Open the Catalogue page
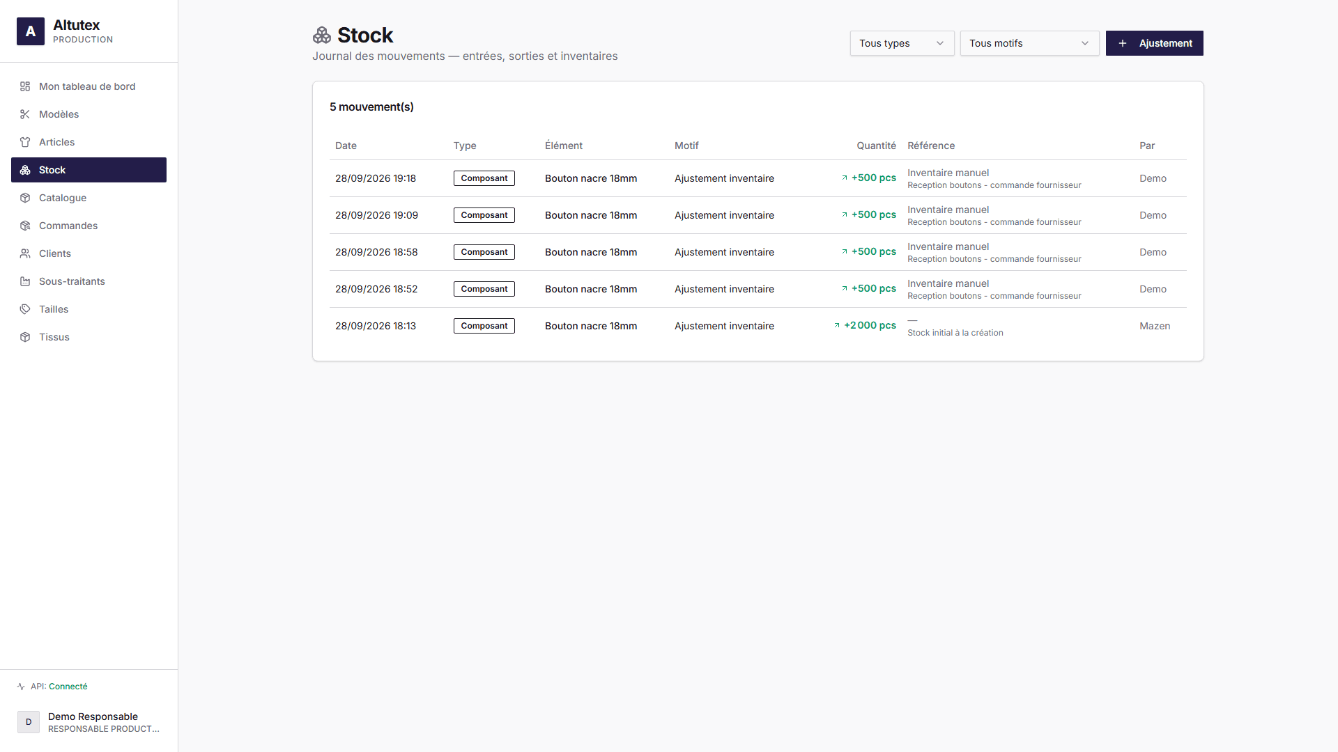The width and height of the screenshot is (1338, 752). [x=89, y=198]
